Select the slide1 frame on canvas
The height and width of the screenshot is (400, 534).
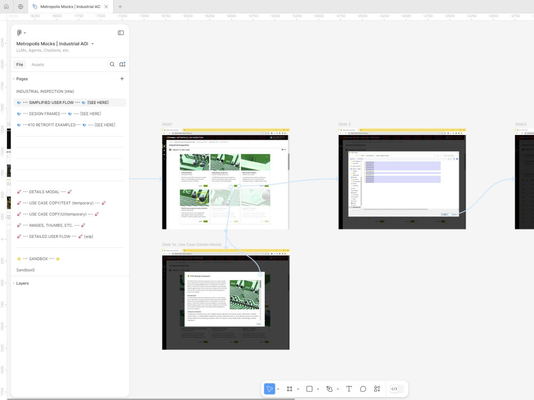(225, 179)
